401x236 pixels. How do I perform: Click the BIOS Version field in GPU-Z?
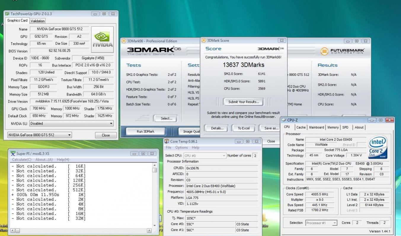click(x=60, y=51)
